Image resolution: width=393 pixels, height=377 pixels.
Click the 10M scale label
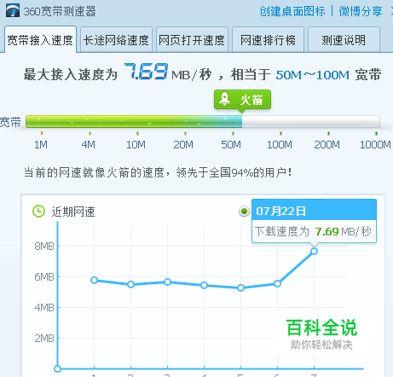[x=136, y=145]
